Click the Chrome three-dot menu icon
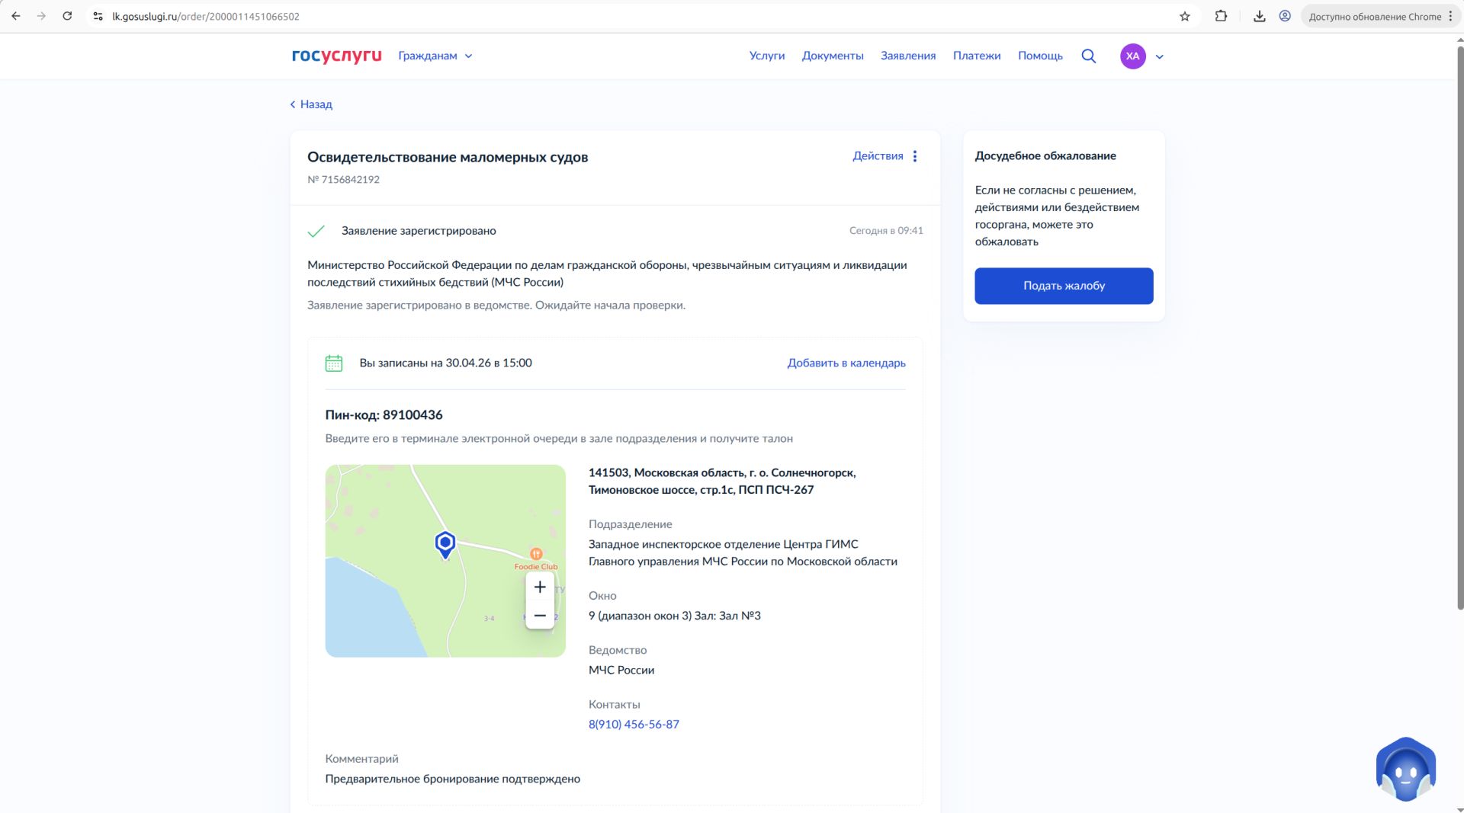Screen dimensions: 1464x813 click(x=1450, y=16)
